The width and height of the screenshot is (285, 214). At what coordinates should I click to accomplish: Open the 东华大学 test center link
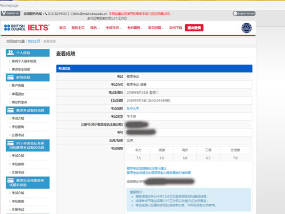(133, 109)
